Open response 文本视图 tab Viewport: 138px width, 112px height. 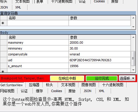pos(68,85)
